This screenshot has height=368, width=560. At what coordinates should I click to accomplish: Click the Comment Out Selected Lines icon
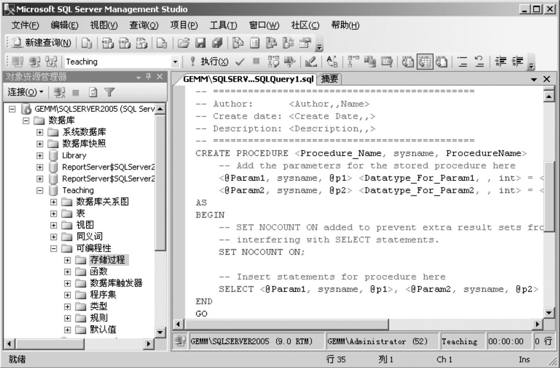[463, 62]
